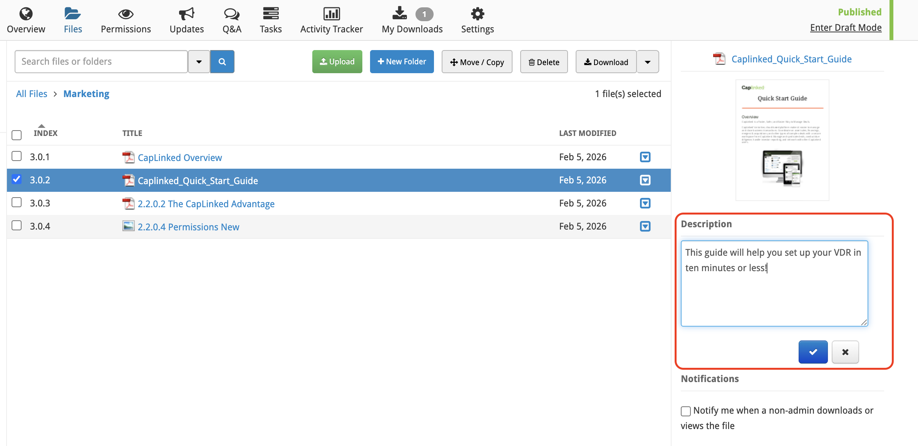
Task: Open the CapLinked Overview file
Action: point(180,158)
